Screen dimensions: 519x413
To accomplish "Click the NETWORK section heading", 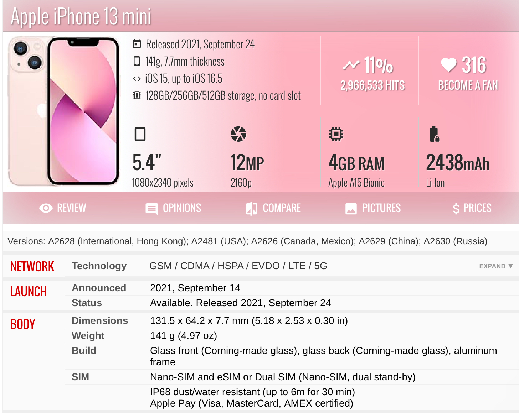I will click(x=32, y=266).
